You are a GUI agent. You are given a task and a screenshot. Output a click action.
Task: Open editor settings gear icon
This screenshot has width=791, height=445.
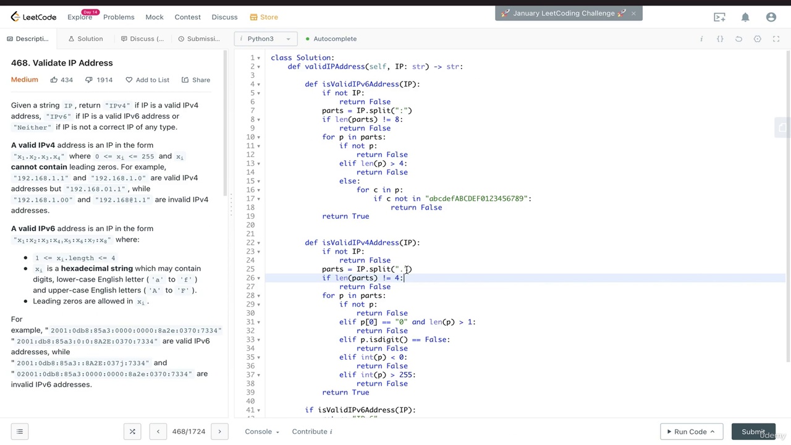pos(758,39)
